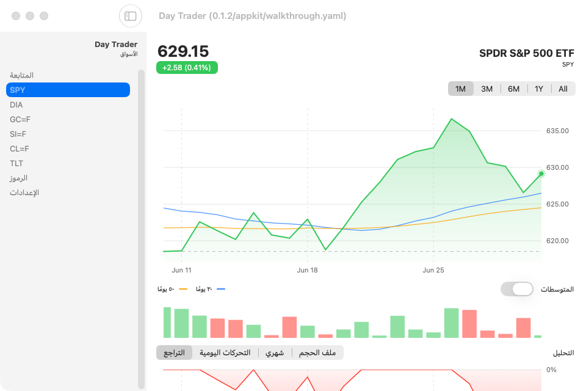Show the All time range
The height and width of the screenshot is (391, 586).
563,89
